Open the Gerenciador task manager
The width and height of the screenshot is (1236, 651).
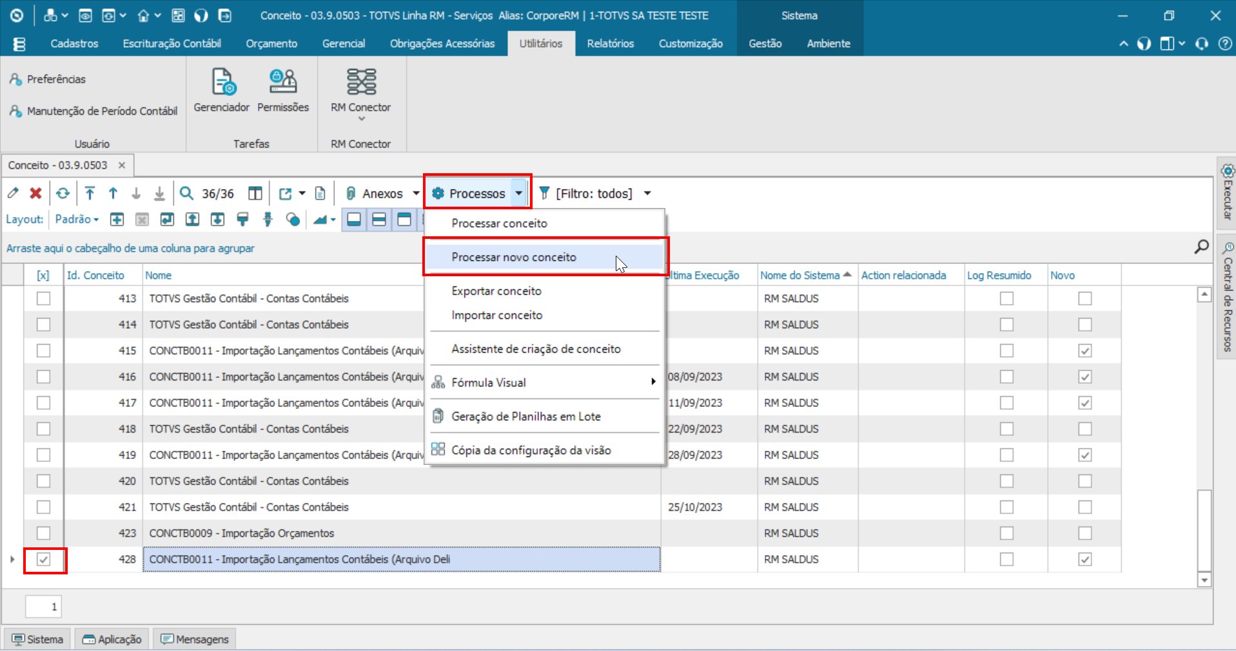pos(222,91)
